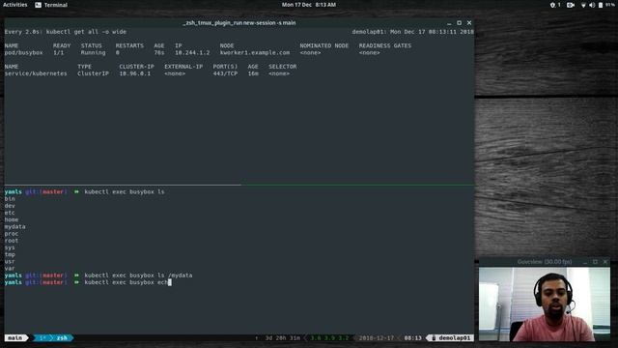This screenshot has width=618, height=348.
Task: Minimize the terminal window
Action: pos(449,23)
